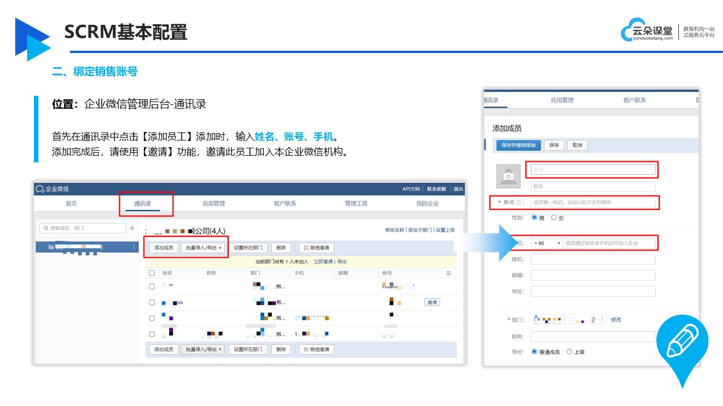Image resolution: width=723 pixels, height=406 pixels.
Task: Select the 普通成员 identity radio button
Action: pos(534,352)
